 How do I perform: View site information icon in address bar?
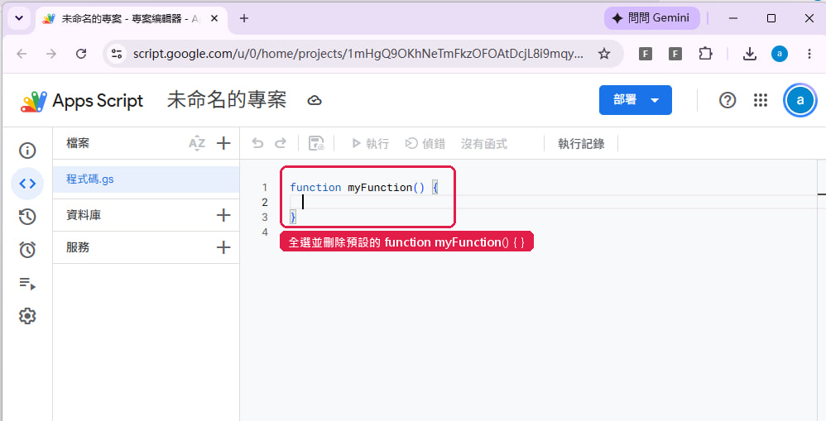point(117,54)
